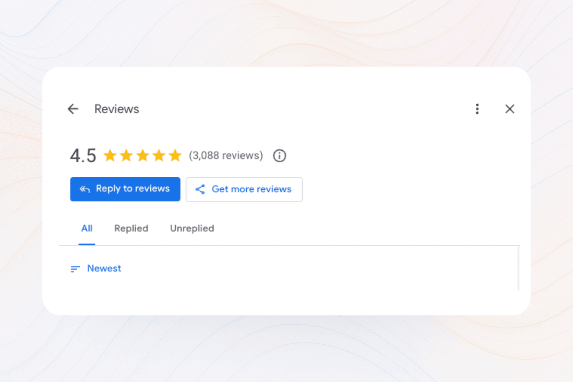573x382 pixels.
Task: Click the share icon in Get more reviews
Action: 200,189
